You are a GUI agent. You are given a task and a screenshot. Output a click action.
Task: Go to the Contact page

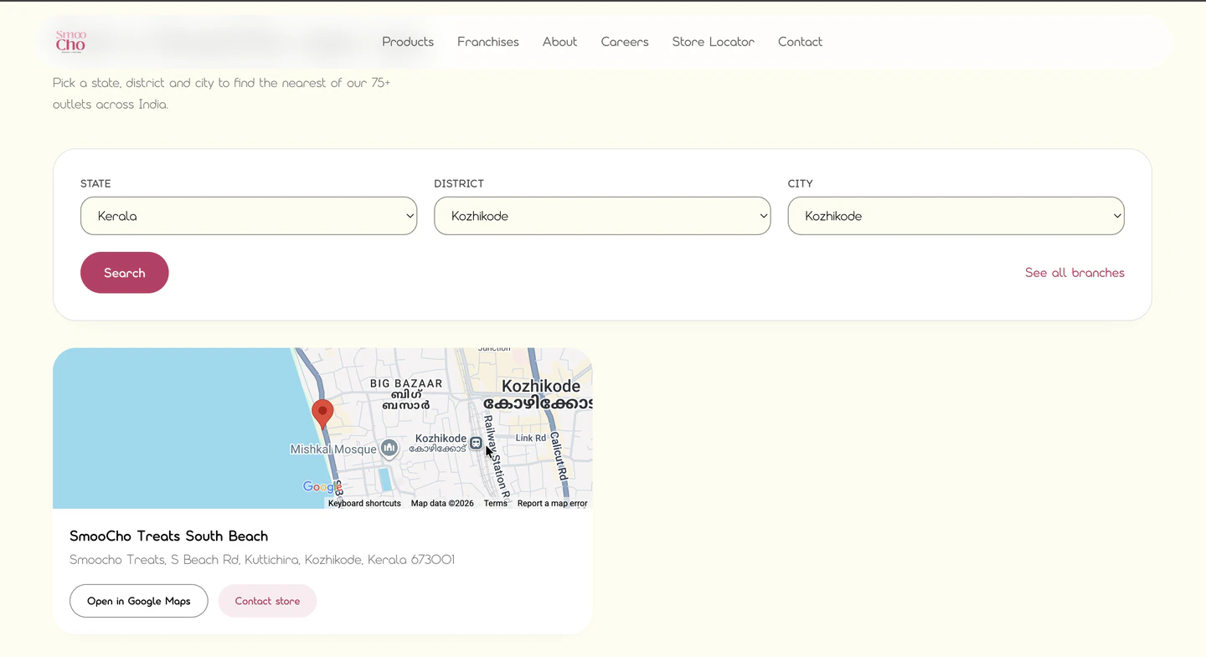(x=800, y=42)
